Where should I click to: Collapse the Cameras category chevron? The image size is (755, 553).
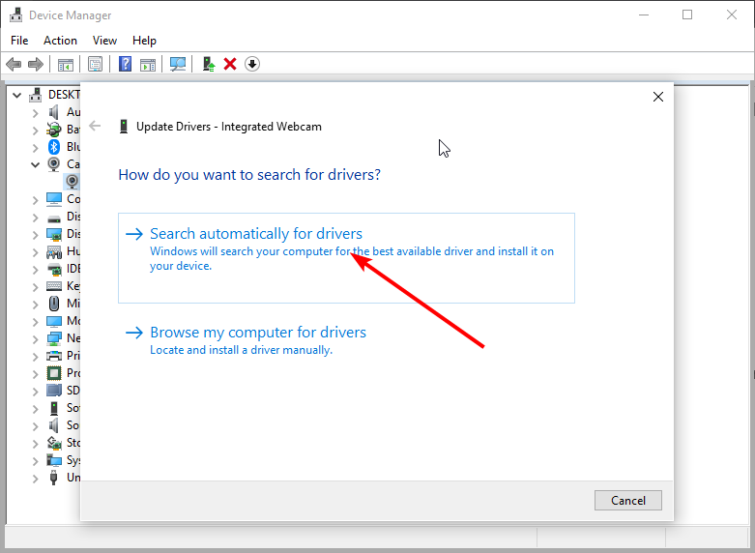click(x=35, y=164)
